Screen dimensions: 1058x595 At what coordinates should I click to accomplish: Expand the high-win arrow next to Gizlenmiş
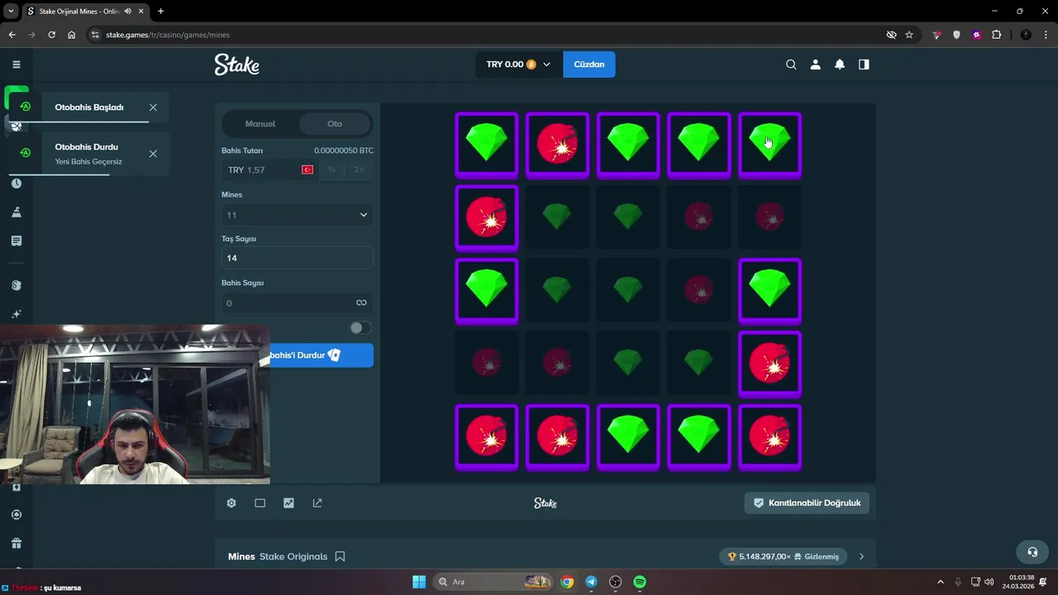pyautogui.click(x=861, y=556)
